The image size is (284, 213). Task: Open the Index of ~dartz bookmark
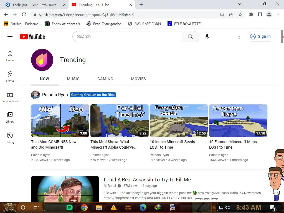pos(64,24)
